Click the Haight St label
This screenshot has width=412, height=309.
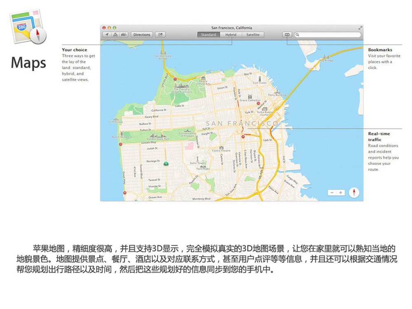point(207,133)
